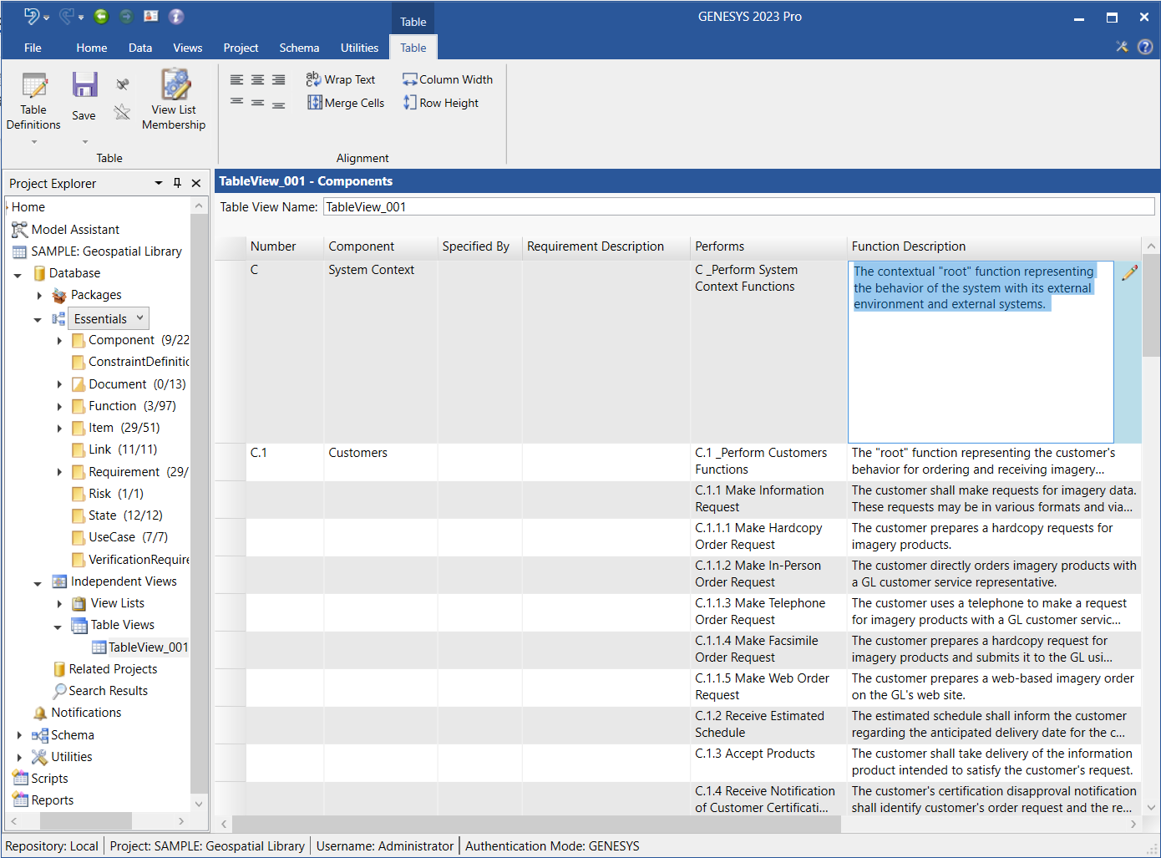Click the Search Results magnifier icon
The height and width of the screenshot is (858, 1161).
tap(59, 691)
